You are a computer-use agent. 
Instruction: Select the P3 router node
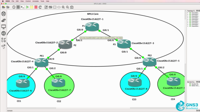pyautogui.click(x=124, y=44)
